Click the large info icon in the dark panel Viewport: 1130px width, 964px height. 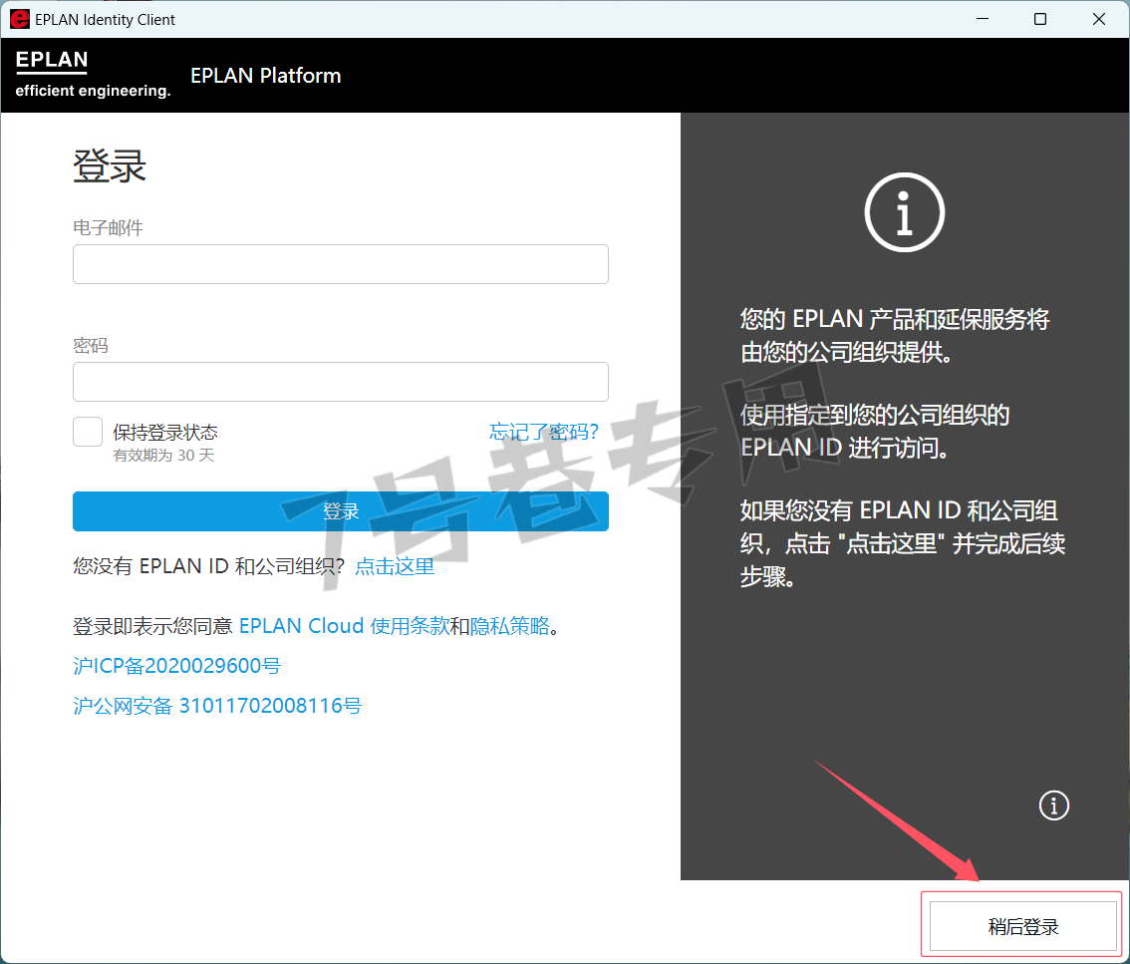[x=905, y=212]
